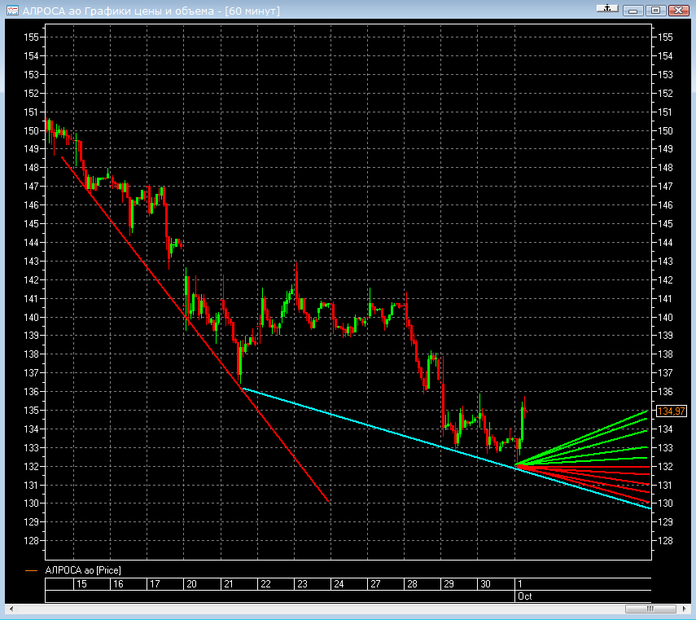Close the АЛРОСА chart window

click(x=678, y=10)
